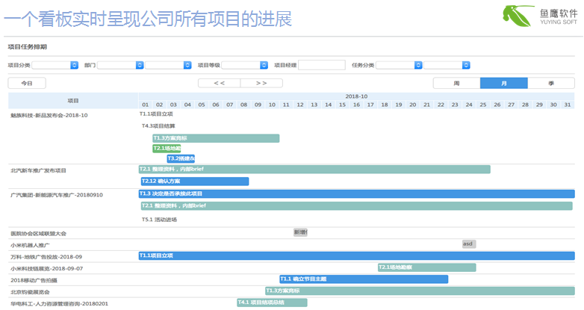The width and height of the screenshot is (584, 310).
Task: Switch to 周 week view
Action: [x=456, y=83]
